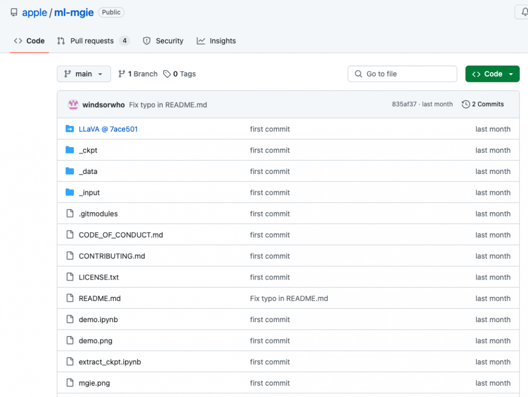
Task: Click the LLaVA submodule folder icon
Action: (x=70, y=129)
